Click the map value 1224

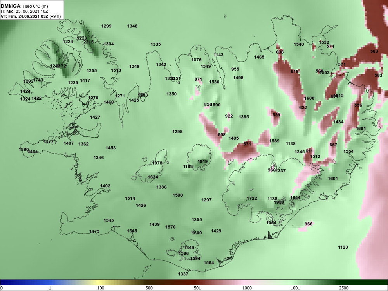tap(68, 42)
